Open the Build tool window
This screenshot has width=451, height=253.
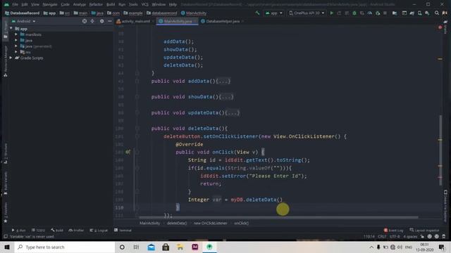click(x=57, y=230)
